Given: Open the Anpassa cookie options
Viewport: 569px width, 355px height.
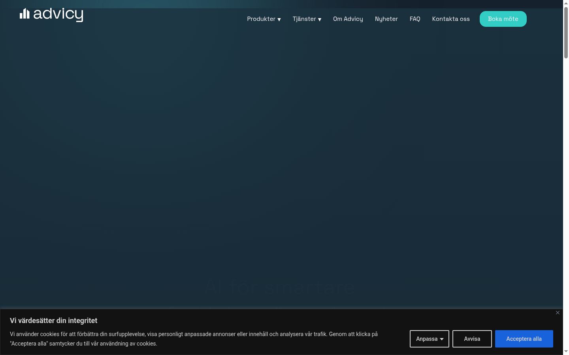Looking at the screenshot, I should click(430, 339).
